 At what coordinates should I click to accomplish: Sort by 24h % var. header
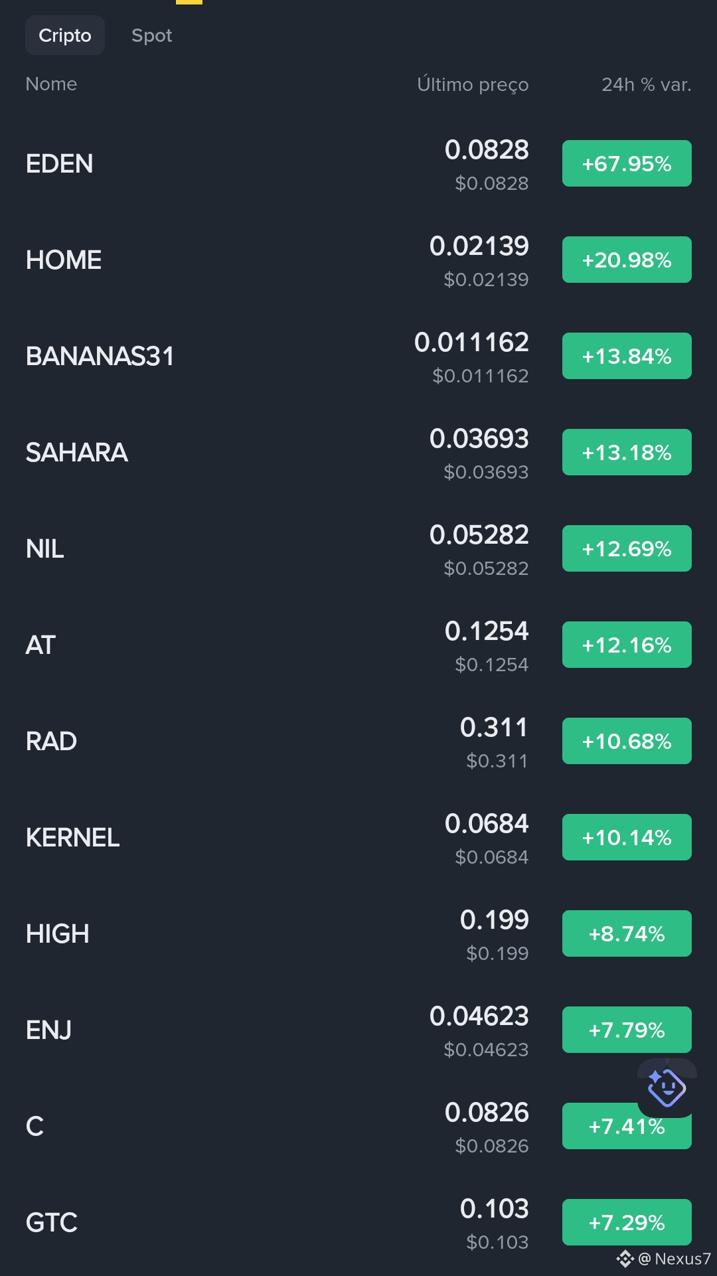click(x=646, y=84)
